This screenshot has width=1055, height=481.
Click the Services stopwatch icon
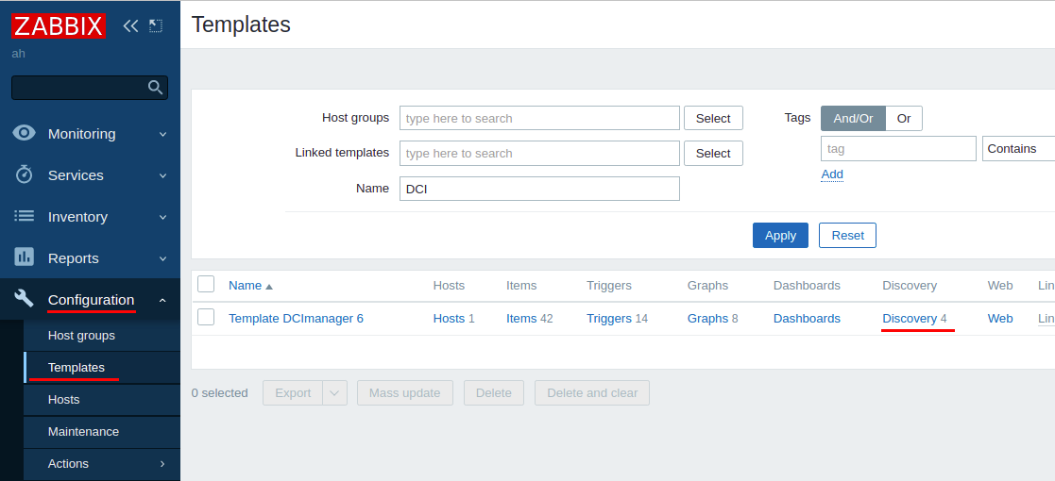[25, 174]
